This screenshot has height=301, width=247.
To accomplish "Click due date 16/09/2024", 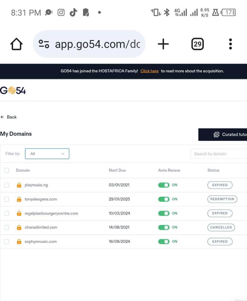I will point(119,241).
